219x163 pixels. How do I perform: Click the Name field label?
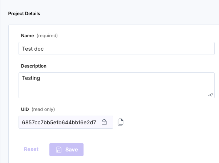pyautogui.click(x=27, y=35)
